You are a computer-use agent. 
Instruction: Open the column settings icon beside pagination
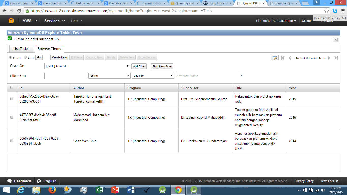click(x=275, y=58)
